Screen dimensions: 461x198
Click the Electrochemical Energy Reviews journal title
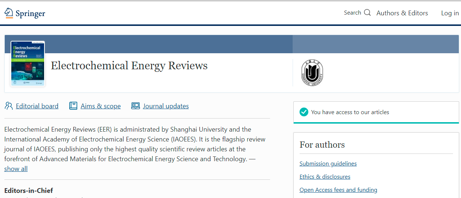[x=129, y=66]
